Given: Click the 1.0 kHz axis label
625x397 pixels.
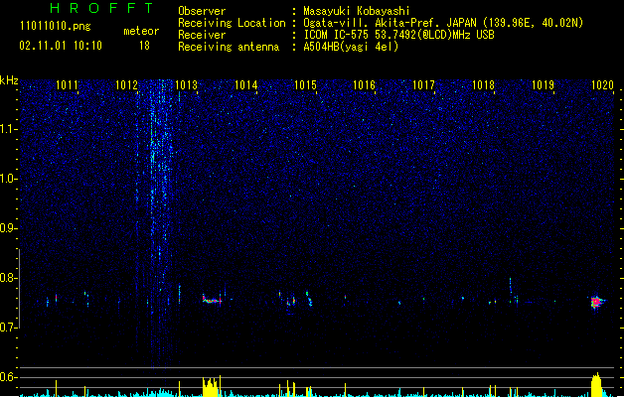Looking at the screenshot, I should 8,179.
